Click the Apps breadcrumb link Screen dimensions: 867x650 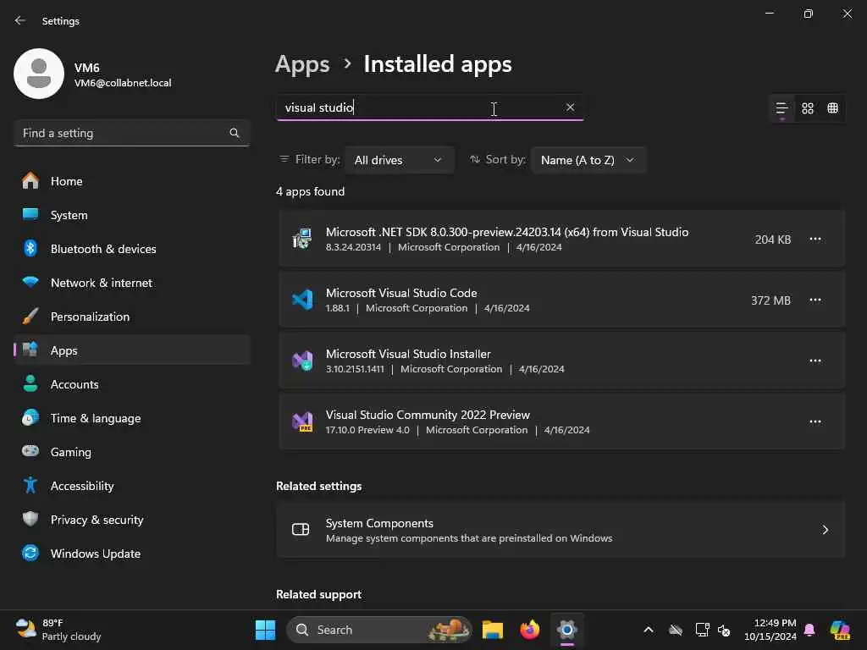[302, 64]
